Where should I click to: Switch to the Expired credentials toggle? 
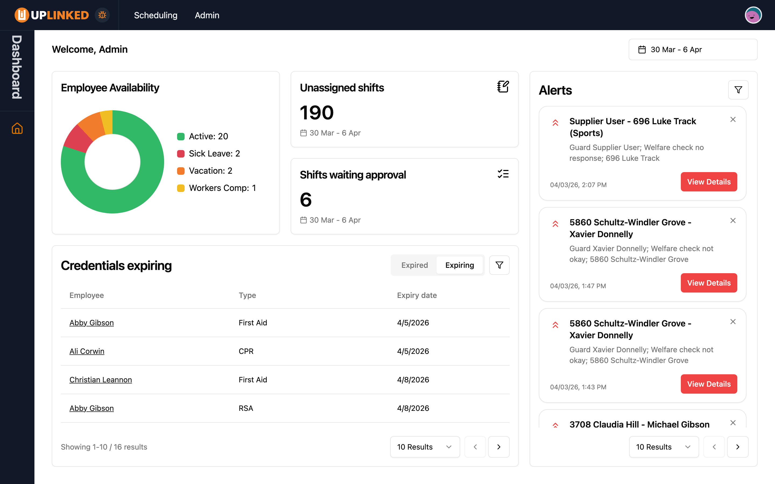pyautogui.click(x=414, y=265)
